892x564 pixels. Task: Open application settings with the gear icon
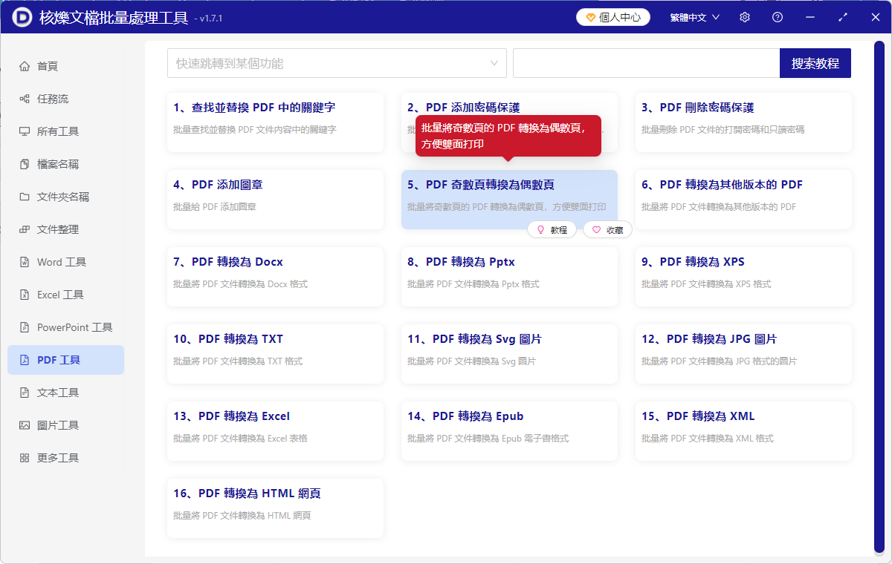pos(744,16)
